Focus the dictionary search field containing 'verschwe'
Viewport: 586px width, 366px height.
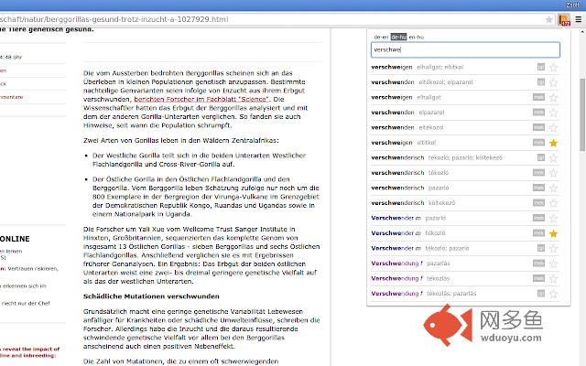465,49
